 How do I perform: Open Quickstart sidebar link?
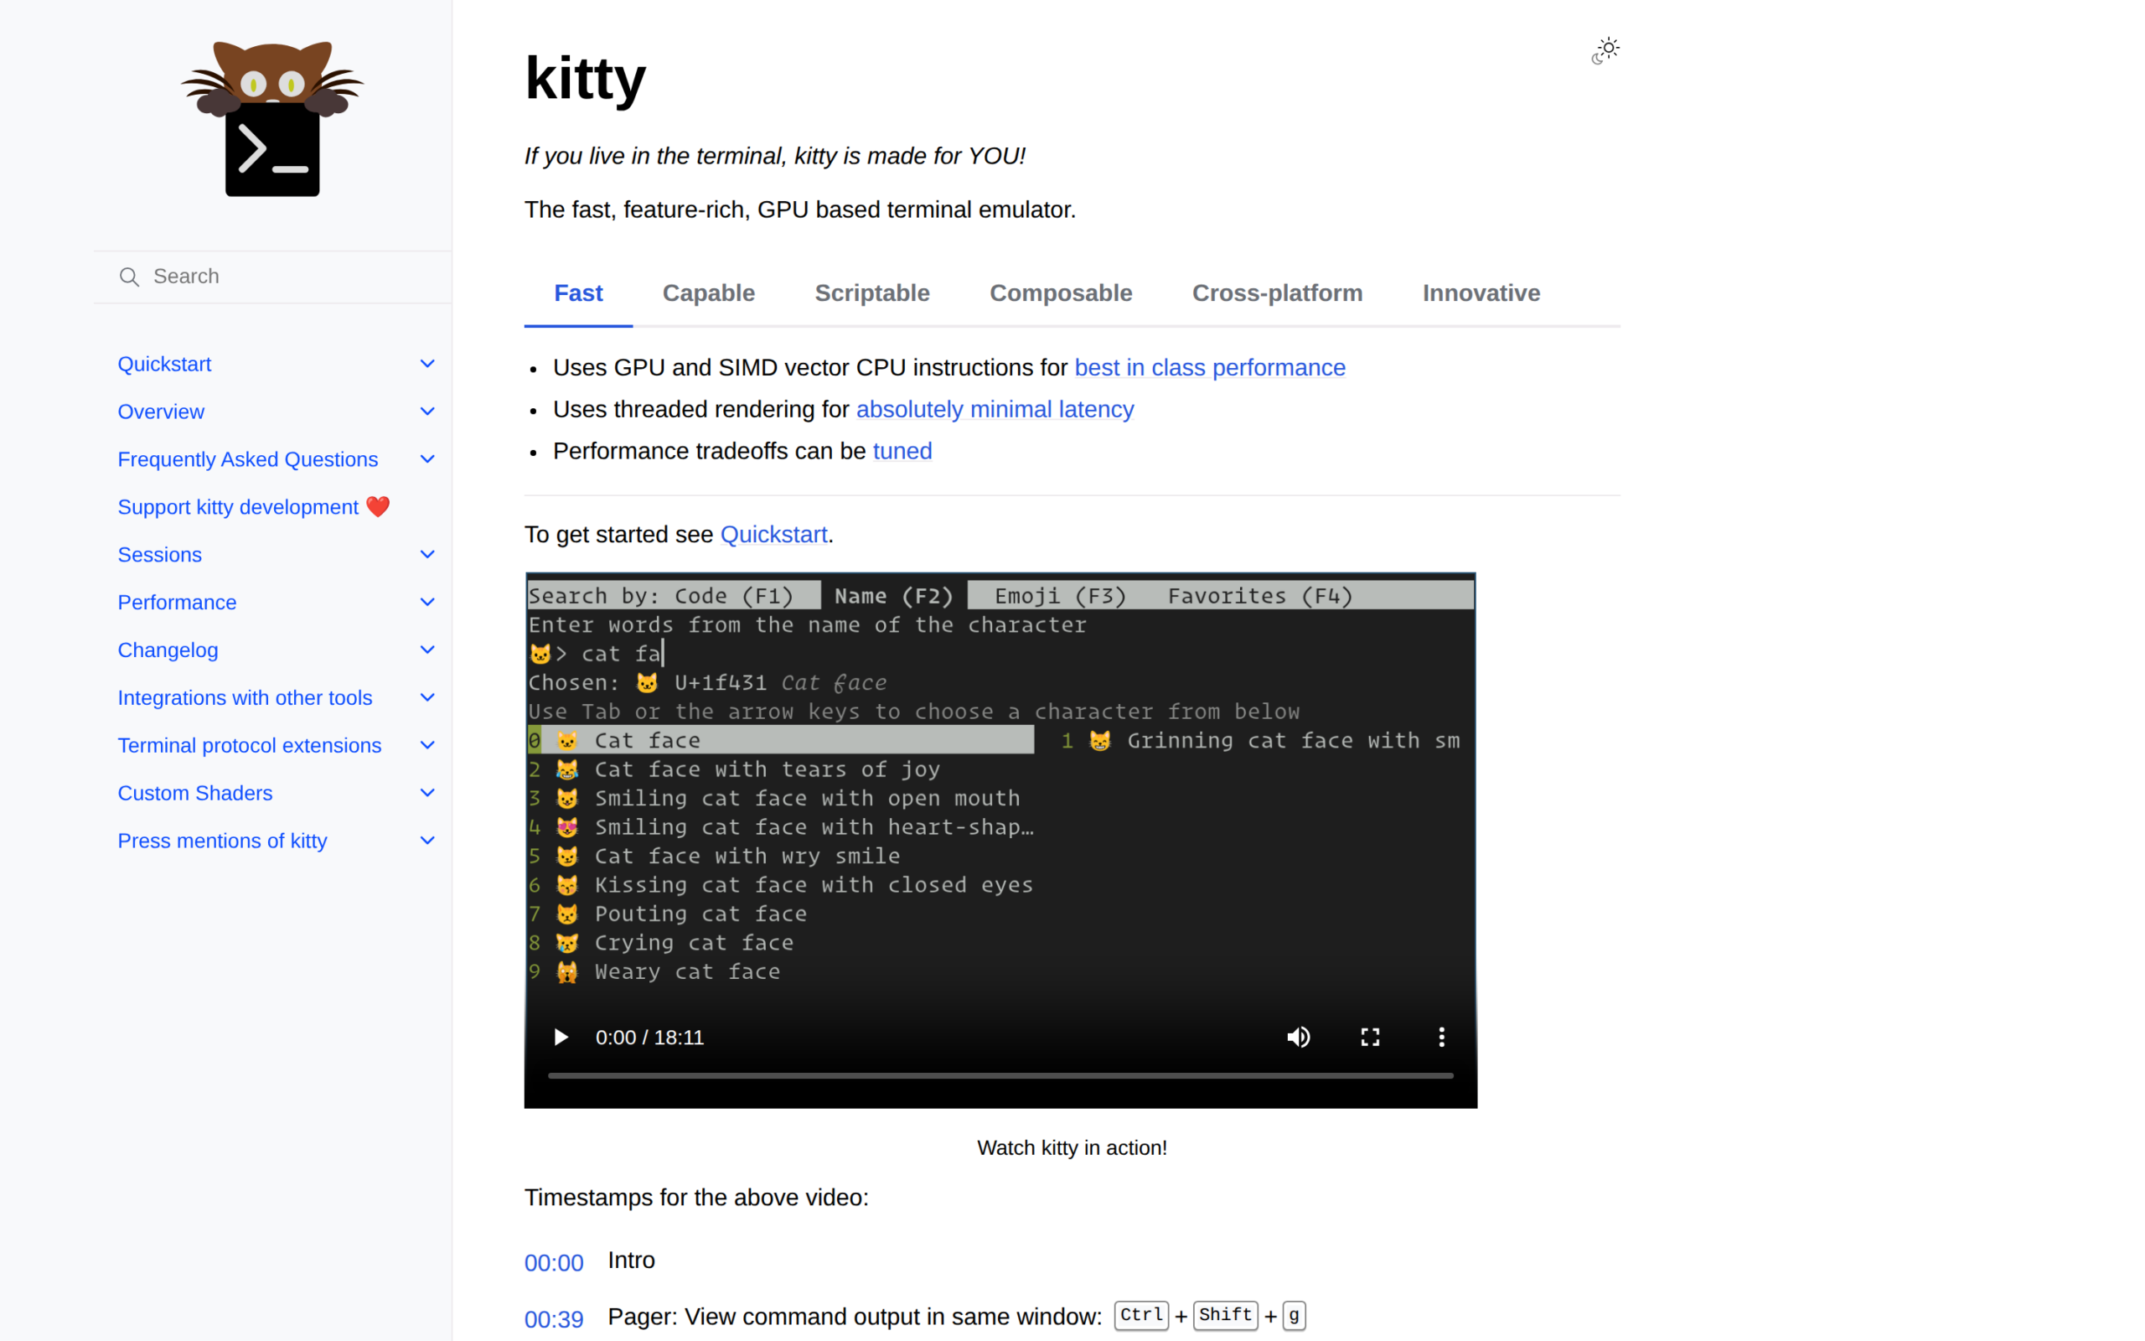coord(165,365)
